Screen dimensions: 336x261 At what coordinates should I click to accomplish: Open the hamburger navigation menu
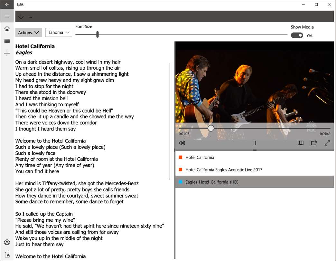tap(7, 16)
